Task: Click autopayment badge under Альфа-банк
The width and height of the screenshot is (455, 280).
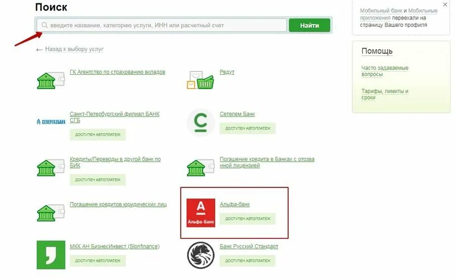Action: 248,219
